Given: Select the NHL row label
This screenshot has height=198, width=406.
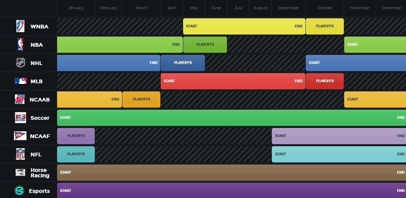Looking at the screenshot, I should pyautogui.click(x=36, y=63).
